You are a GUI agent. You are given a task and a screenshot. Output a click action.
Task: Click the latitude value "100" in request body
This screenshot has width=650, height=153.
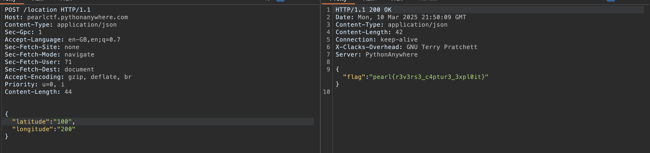pos(62,122)
